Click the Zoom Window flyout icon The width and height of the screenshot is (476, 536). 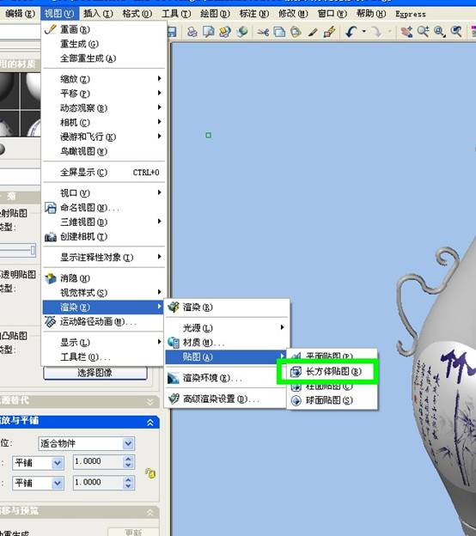point(439,32)
